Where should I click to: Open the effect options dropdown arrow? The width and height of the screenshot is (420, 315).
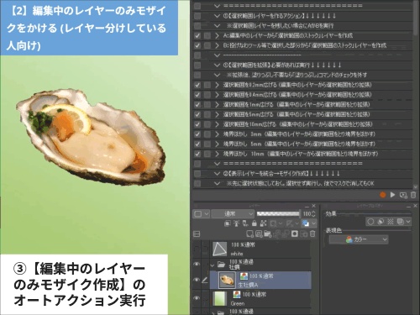408,222
